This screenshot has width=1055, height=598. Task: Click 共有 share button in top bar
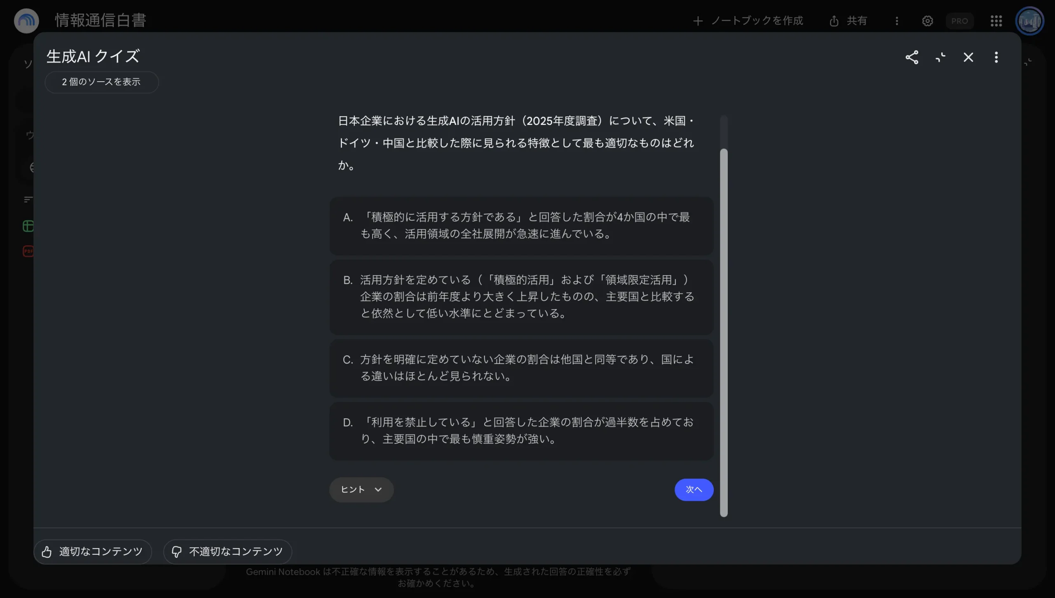[848, 21]
